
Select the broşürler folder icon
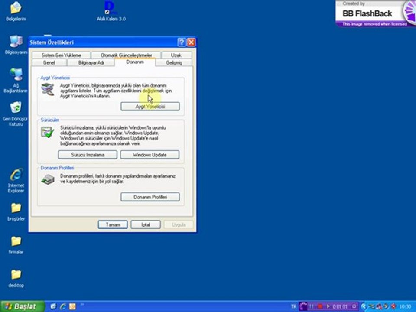[x=16, y=212]
